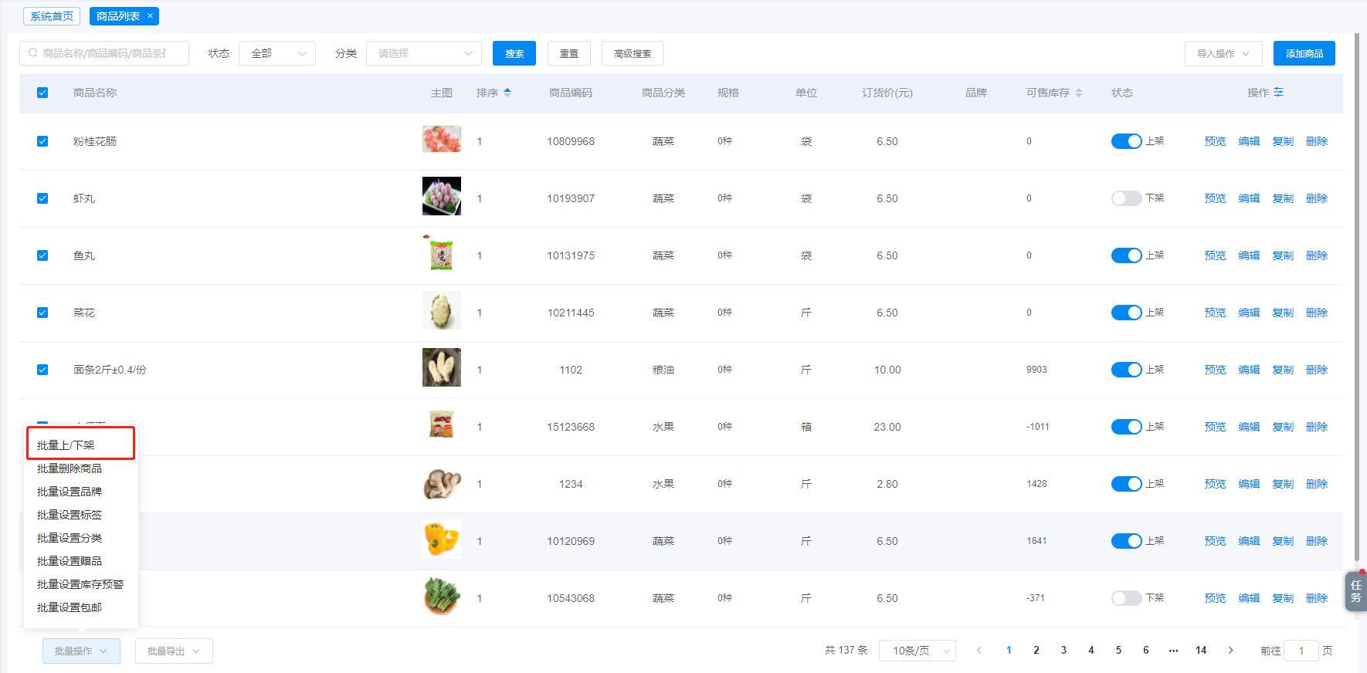The height and width of the screenshot is (673, 1367).
Task: Go to page 2
Action: (x=1036, y=651)
